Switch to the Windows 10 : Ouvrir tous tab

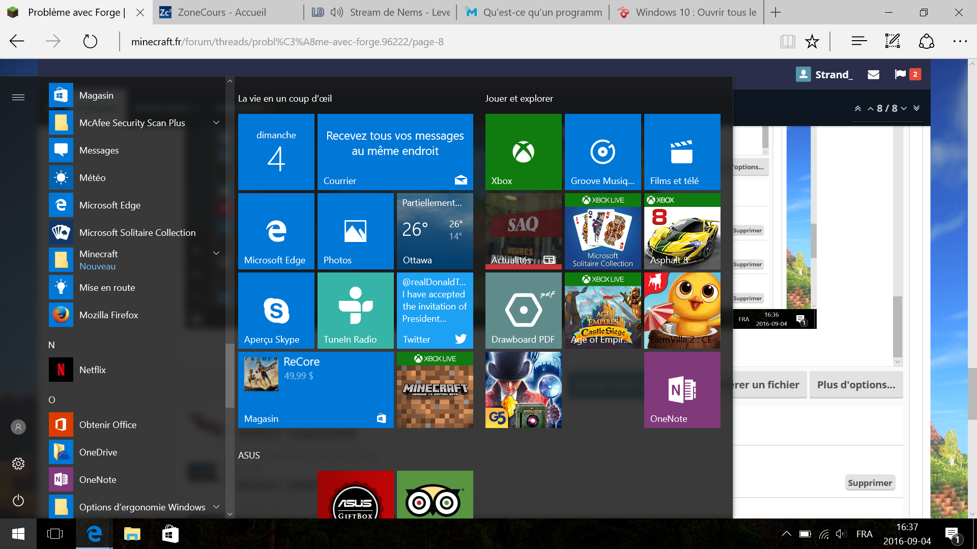(x=686, y=12)
